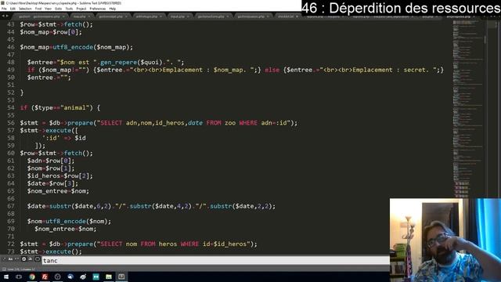Screen dimensions: 501x282
Task: Click the find field containing 'tanc'
Action: click(x=216, y=261)
